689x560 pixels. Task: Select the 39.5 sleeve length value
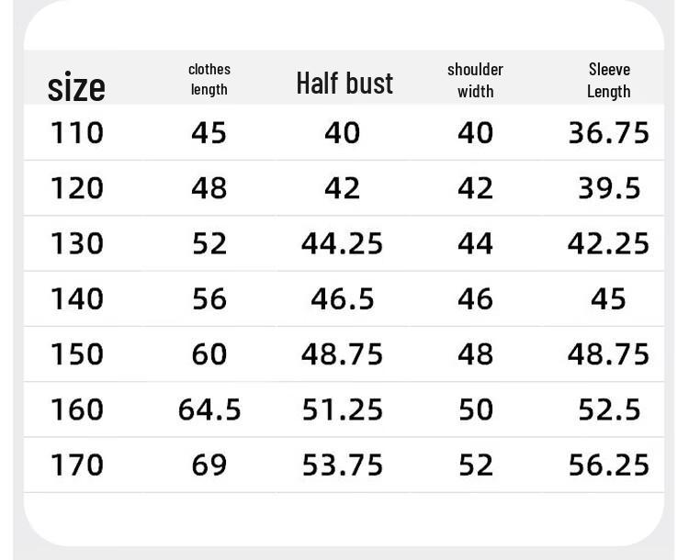pos(608,188)
